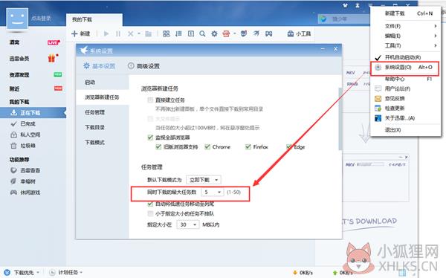Viewport: 446px width, 278px height.
Task: Click the red VIP toolbar icon
Action: click(226, 34)
